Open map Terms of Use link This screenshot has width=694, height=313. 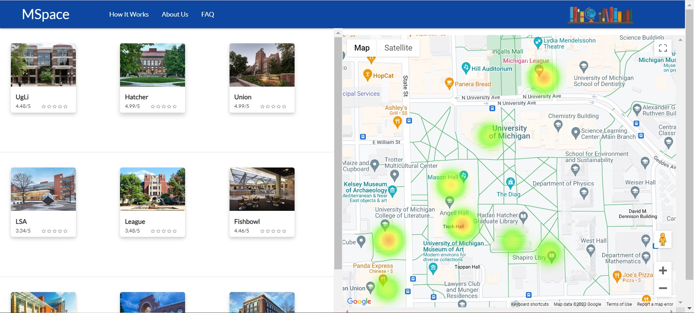point(619,304)
